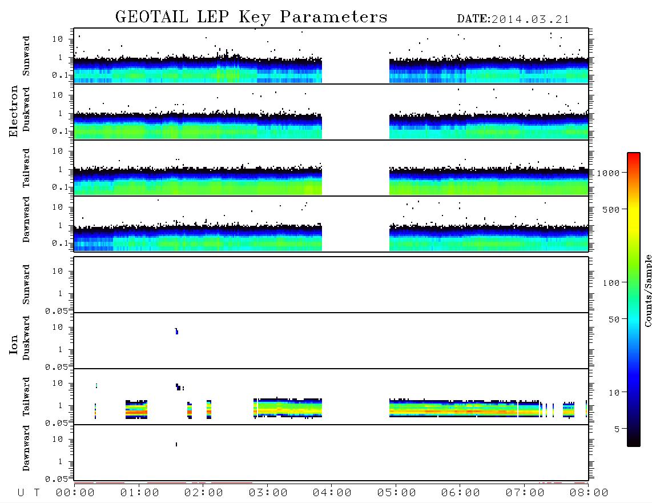The image size is (652, 503).
Task: Click the Ion group axis label
Action: (x=13, y=344)
